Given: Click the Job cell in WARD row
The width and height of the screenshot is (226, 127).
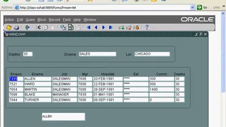Looking at the screenshot, I should (64, 84).
